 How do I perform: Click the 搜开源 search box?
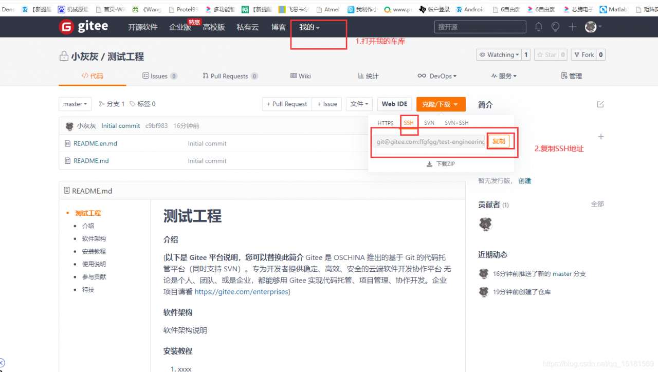tap(480, 27)
